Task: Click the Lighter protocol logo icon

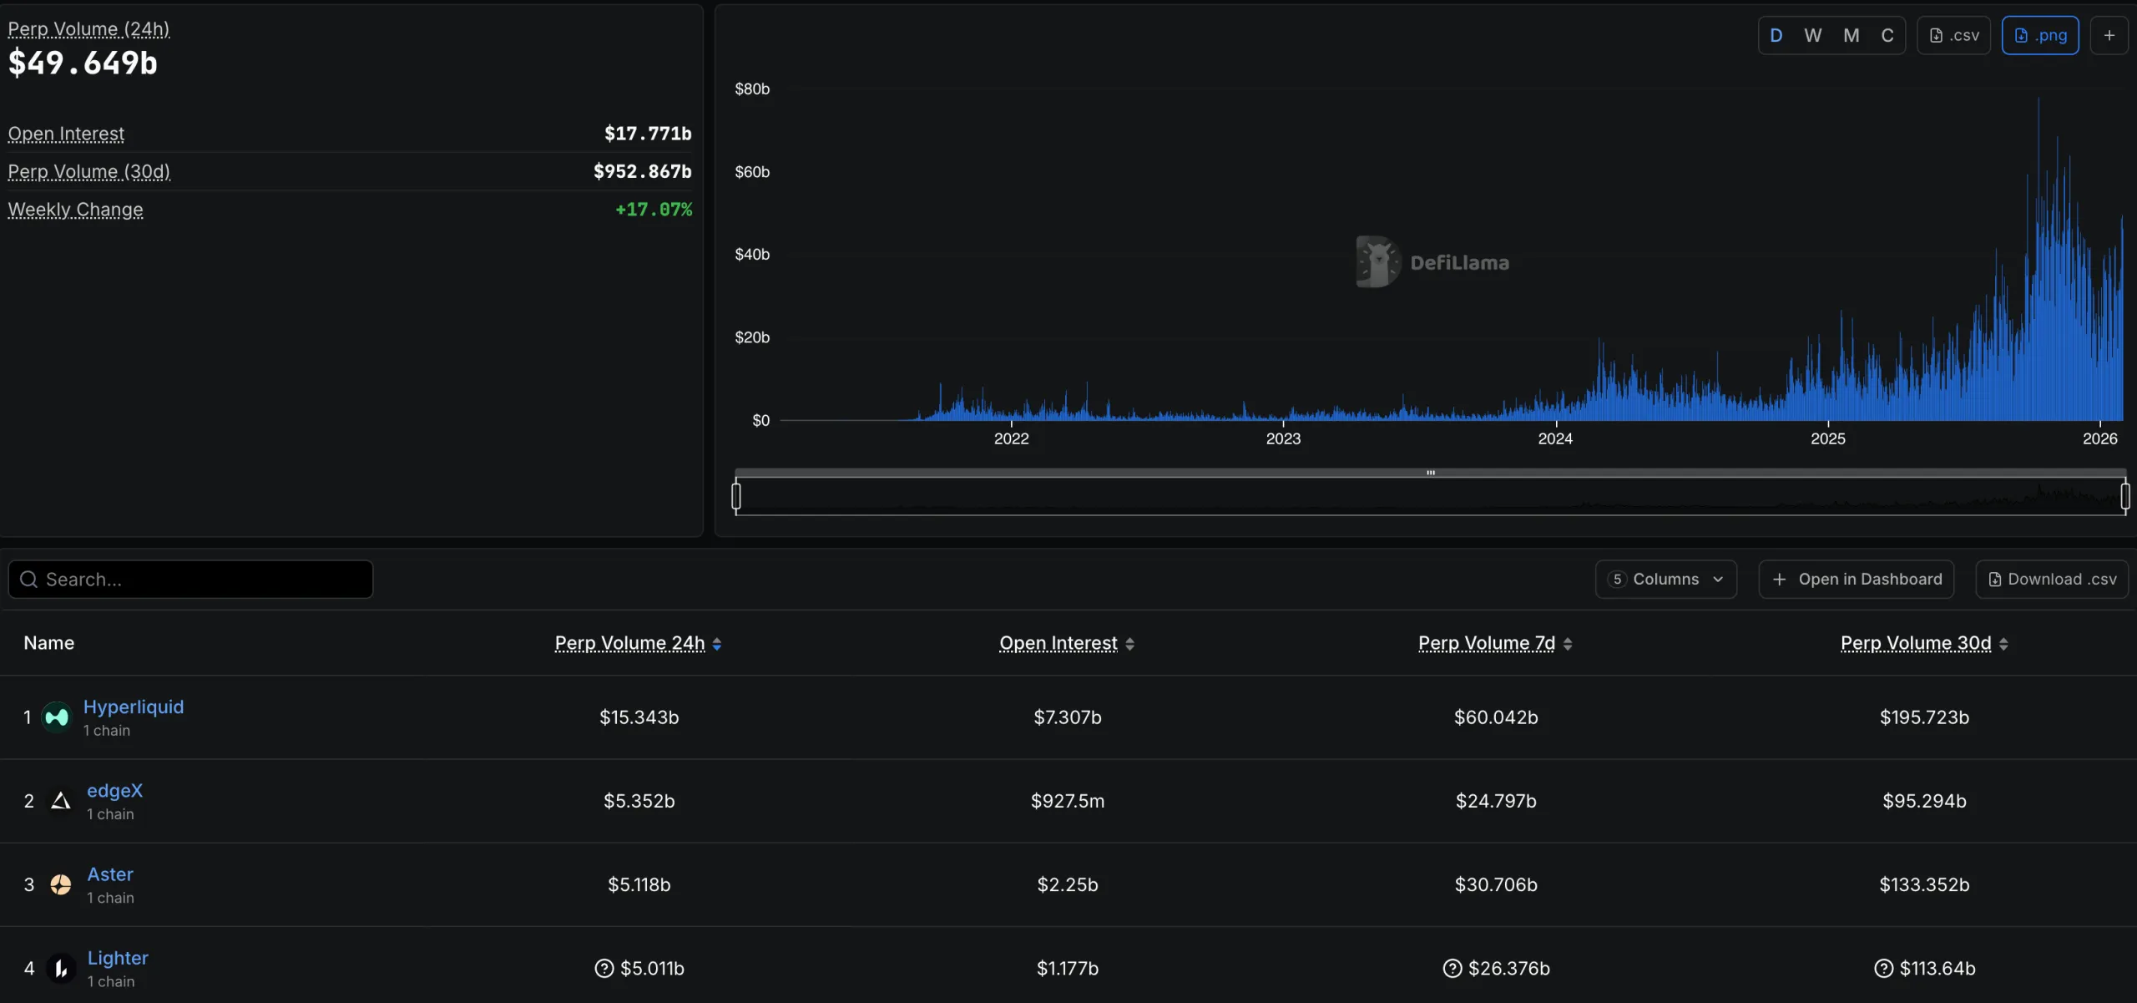Action: click(x=60, y=968)
